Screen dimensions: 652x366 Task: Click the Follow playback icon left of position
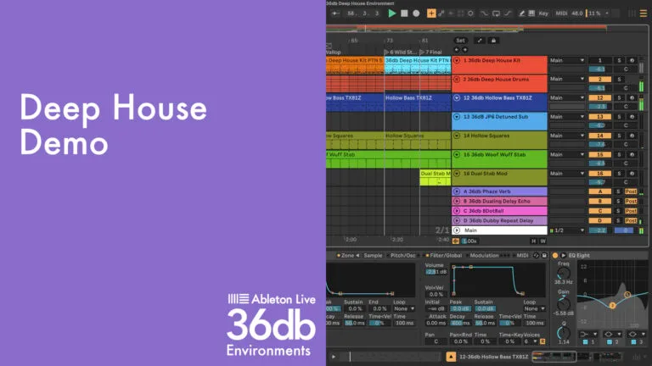point(335,14)
